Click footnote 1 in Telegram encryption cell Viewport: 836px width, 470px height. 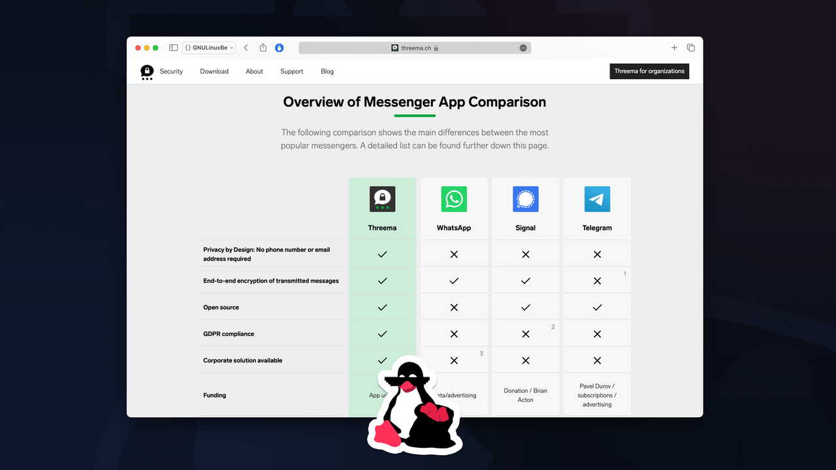point(625,274)
